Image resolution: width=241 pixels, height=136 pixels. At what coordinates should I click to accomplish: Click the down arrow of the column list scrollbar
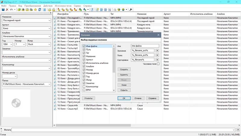click(114, 90)
